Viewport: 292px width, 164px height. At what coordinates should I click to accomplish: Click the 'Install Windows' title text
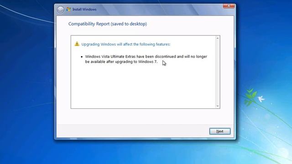tap(84, 9)
